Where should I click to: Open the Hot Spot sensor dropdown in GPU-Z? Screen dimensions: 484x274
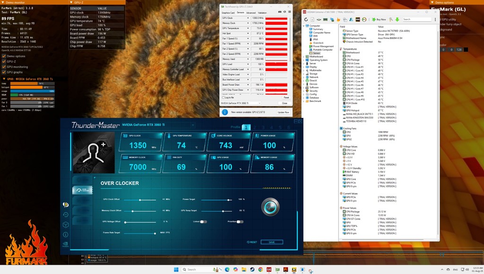pos(248,33)
